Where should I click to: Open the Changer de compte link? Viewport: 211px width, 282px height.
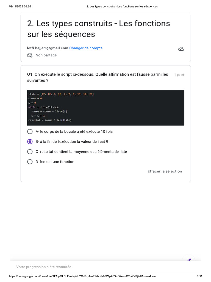tap(86, 48)
